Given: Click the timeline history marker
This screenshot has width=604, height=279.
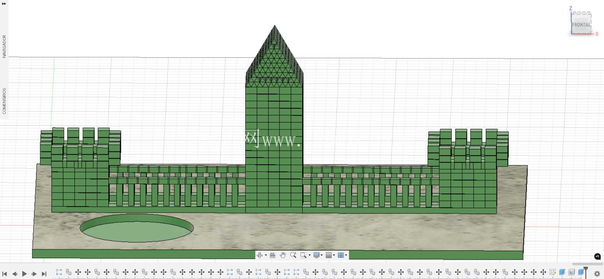Looking at the screenshot, I should point(586,272).
